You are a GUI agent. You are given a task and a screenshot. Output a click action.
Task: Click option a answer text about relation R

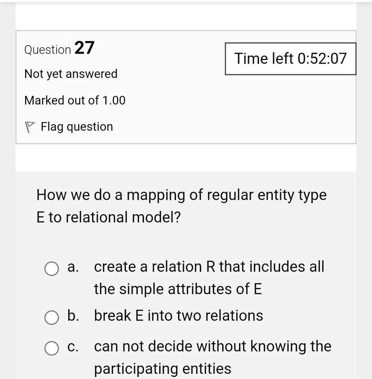(x=209, y=266)
